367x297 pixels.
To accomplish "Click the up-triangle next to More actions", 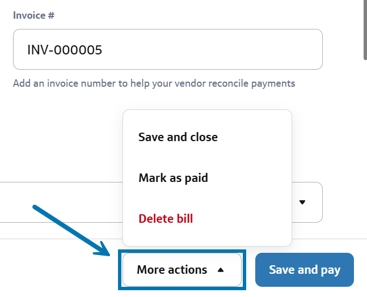I will pos(221,270).
